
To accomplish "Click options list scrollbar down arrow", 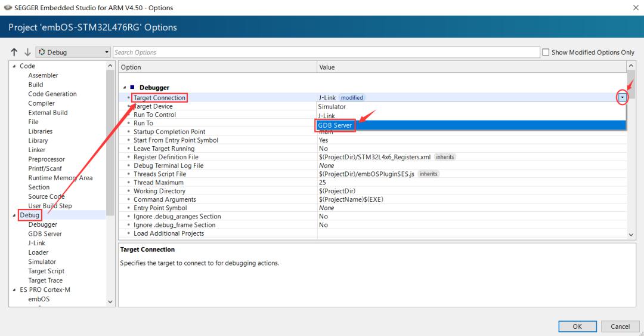I will [x=631, y=235].
